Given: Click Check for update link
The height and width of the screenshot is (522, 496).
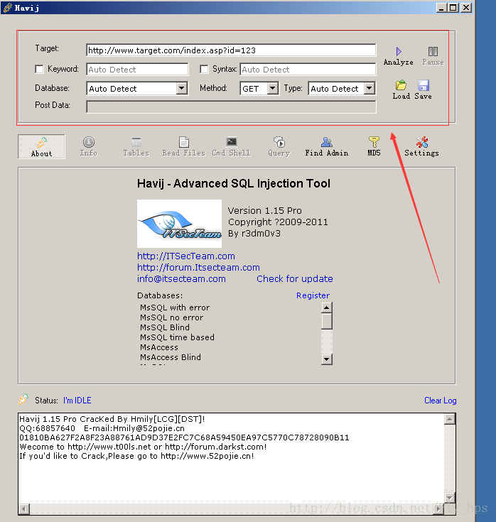Looking at the screenshot, I should 295,278.
